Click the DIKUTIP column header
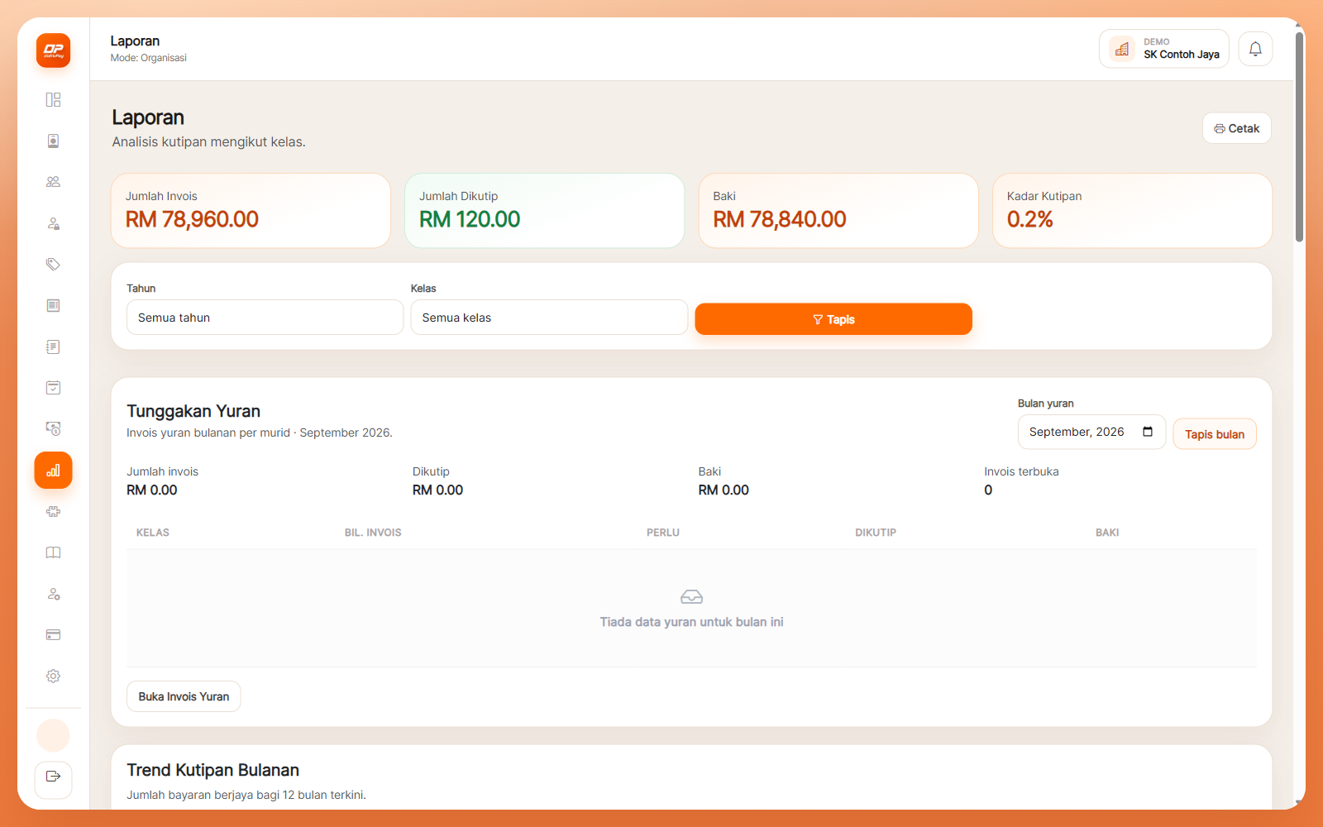This screenshot has height=827, width=1323. pyautogui.click(x=876, y=533)
